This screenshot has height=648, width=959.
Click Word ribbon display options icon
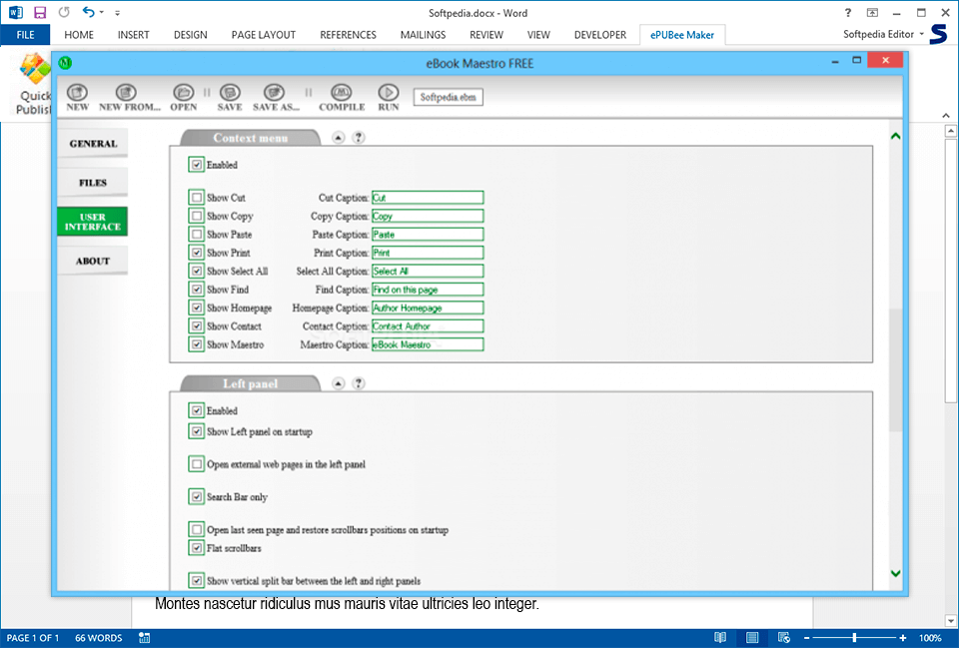(x=872, y=12)
